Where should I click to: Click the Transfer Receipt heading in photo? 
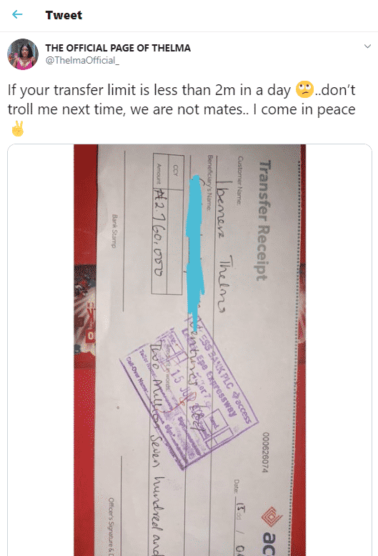(x=263, y=220)
